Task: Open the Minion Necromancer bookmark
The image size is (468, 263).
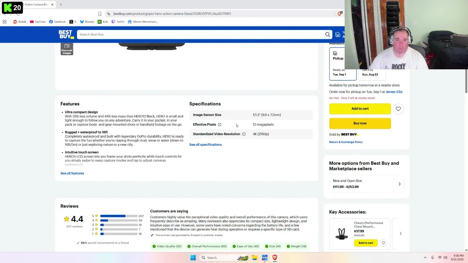Action: (x=143, y=22)
